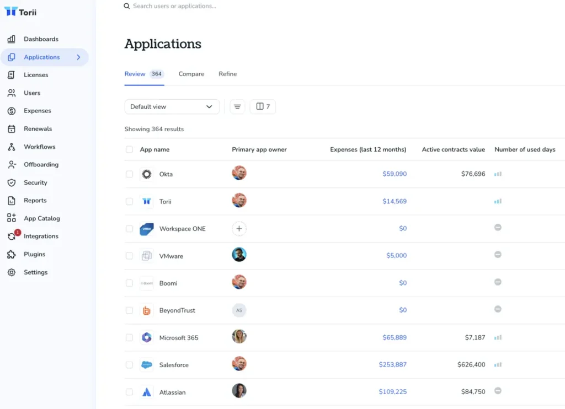Open Settings in the sidebar
565x409 pixels.
point(35,272)
